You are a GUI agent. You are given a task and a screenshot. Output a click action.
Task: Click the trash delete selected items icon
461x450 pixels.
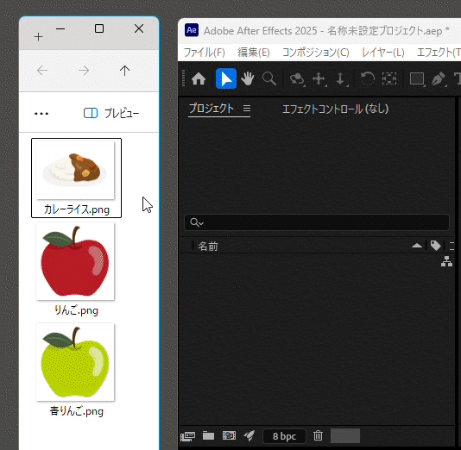[x=318, y=435]
